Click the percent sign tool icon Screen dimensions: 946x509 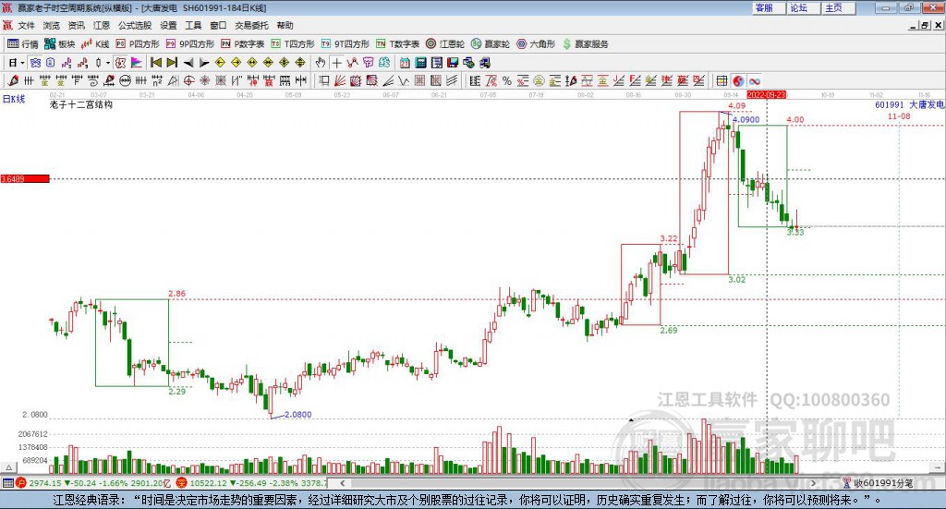click(507, 80)
